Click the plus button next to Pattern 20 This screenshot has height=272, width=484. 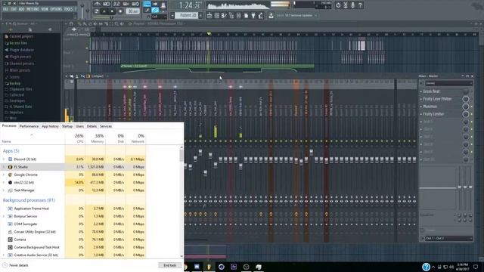point(201,15)
